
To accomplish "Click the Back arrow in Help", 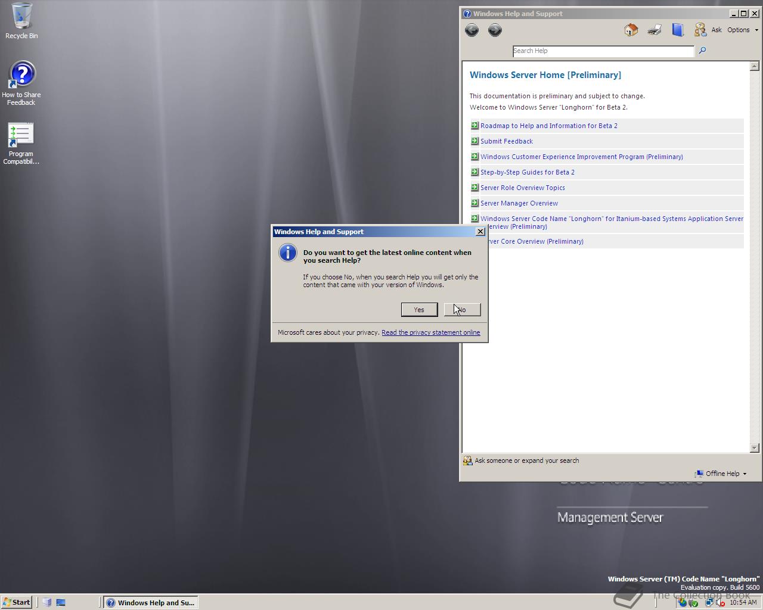I will (x=472, y=30).
